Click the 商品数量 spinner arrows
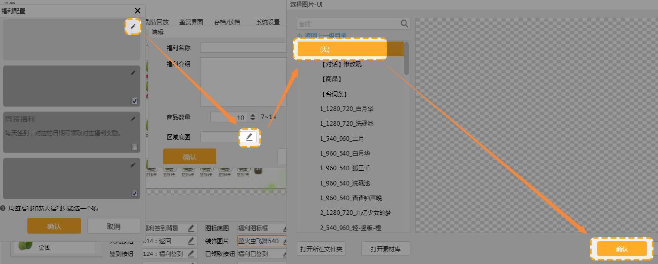This screenshot has width=658, height=264. 254,117
